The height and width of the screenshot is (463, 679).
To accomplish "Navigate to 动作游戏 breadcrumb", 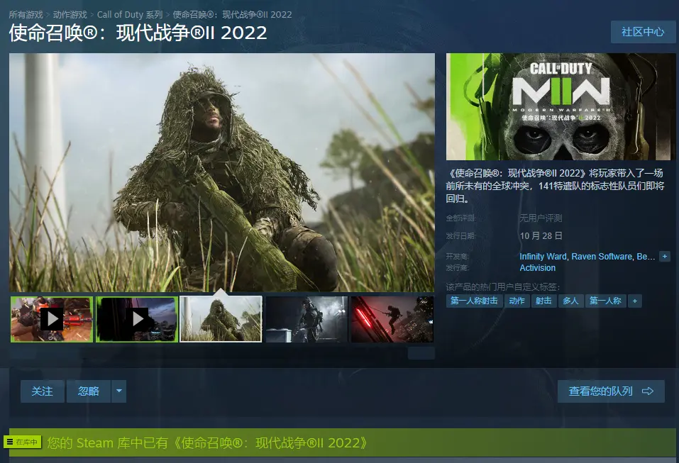I will [70, 15].
